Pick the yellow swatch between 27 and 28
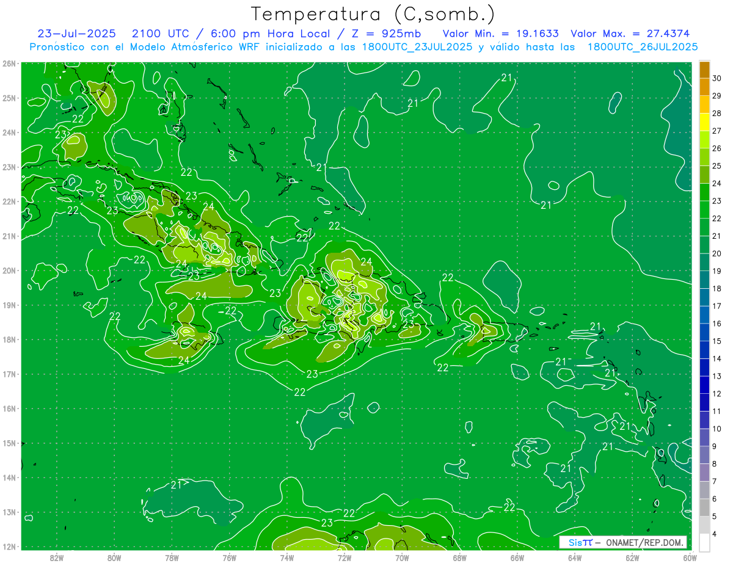This screenshot has width=733, height=566. pos(704,122)
